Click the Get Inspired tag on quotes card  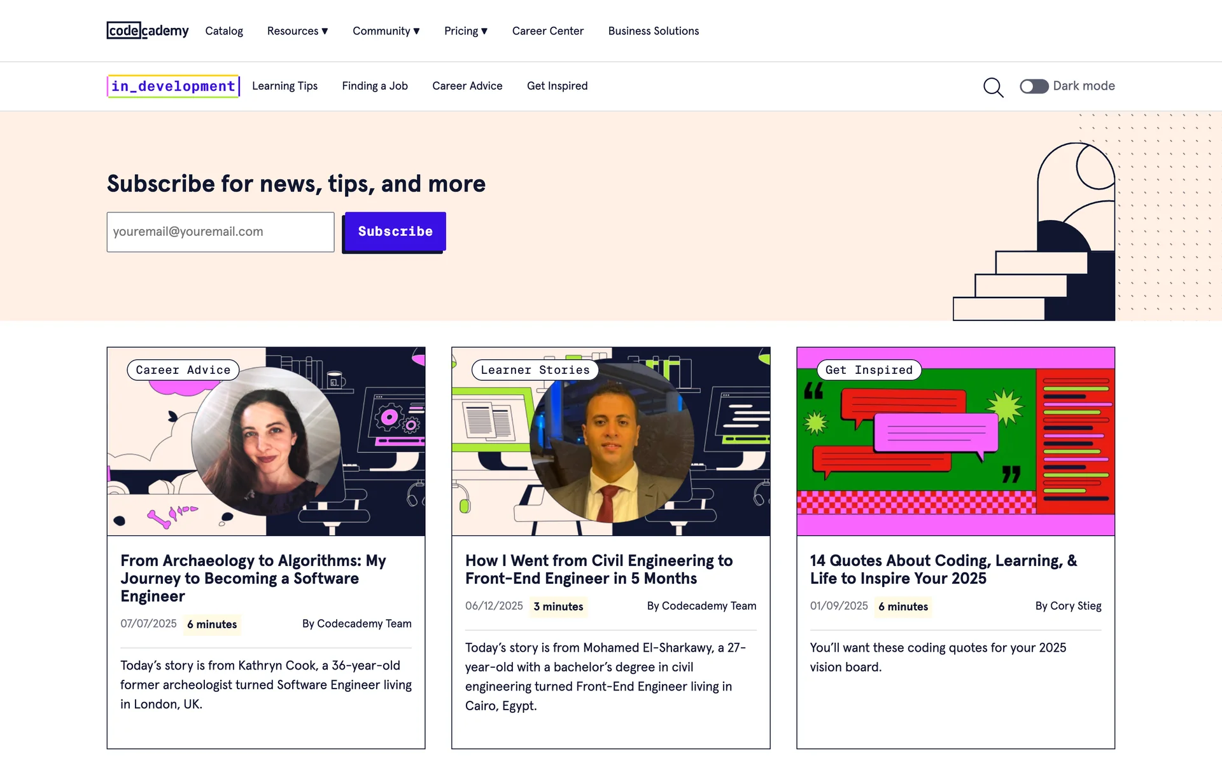[869, 370]
